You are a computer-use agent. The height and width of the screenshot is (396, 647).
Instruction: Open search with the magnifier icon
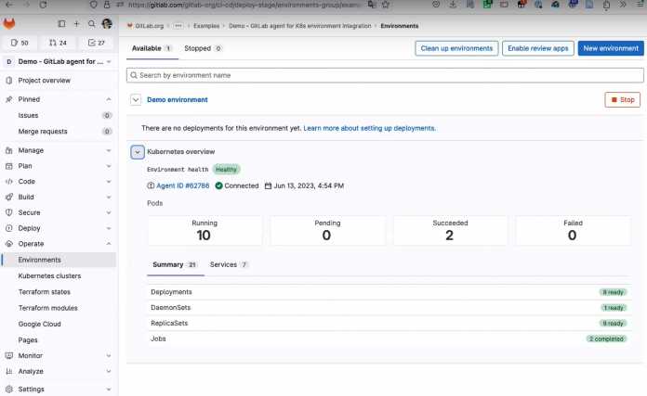92,23
